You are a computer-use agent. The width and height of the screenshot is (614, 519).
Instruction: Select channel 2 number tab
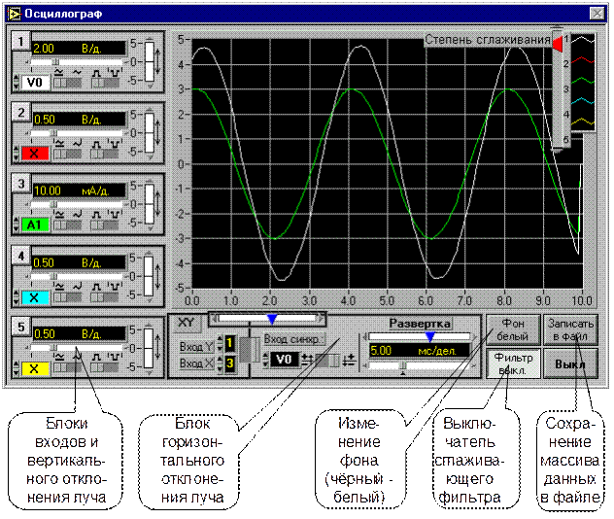tap(20, 113)
